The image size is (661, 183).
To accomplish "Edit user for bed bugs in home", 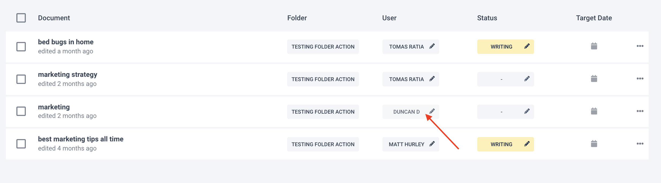I will (x=432, y=46).
